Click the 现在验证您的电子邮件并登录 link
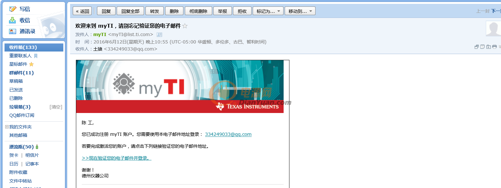Viewport: 501px width, 188px height. [117, 158]
